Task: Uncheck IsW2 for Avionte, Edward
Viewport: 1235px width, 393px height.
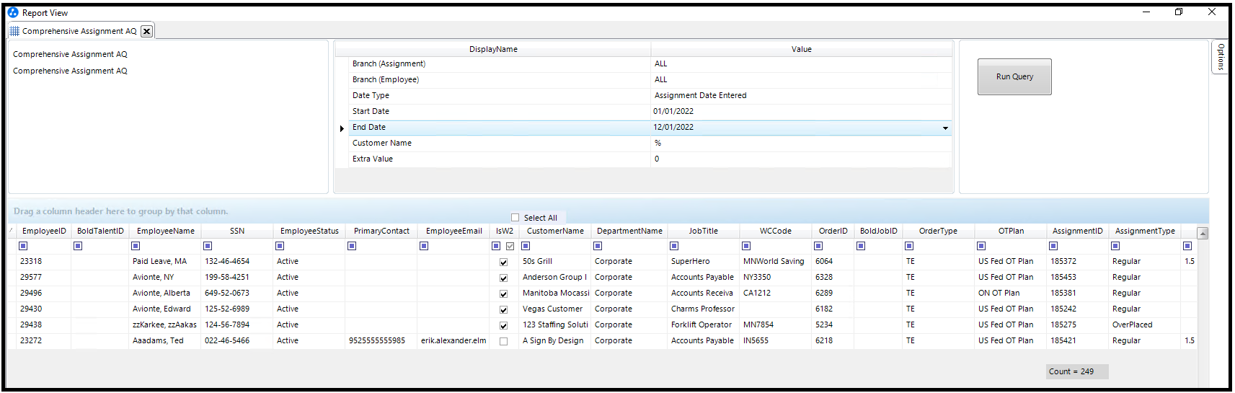Action: (503, 309)
